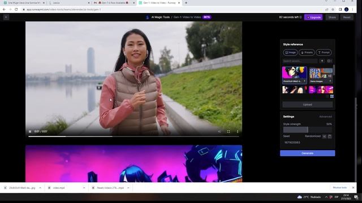Select the Prompt style reference tab
The image size is (362, 203).
[x=324, y=52]
